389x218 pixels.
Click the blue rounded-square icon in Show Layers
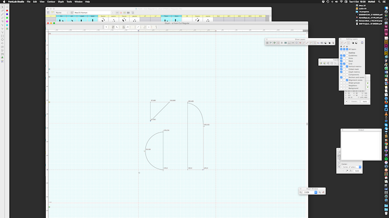297,43
